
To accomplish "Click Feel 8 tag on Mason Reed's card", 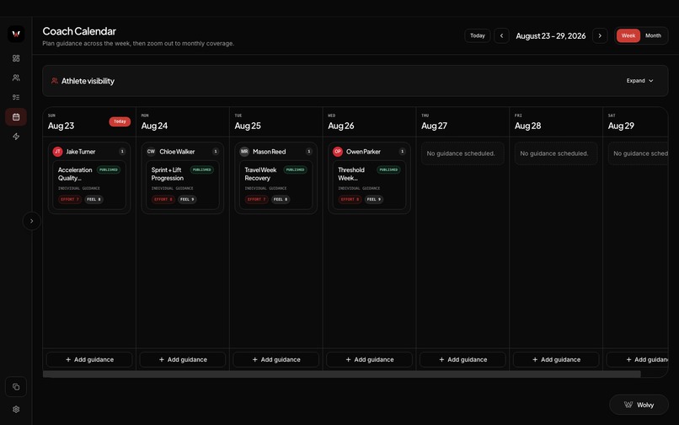I will tap(281, 200).
